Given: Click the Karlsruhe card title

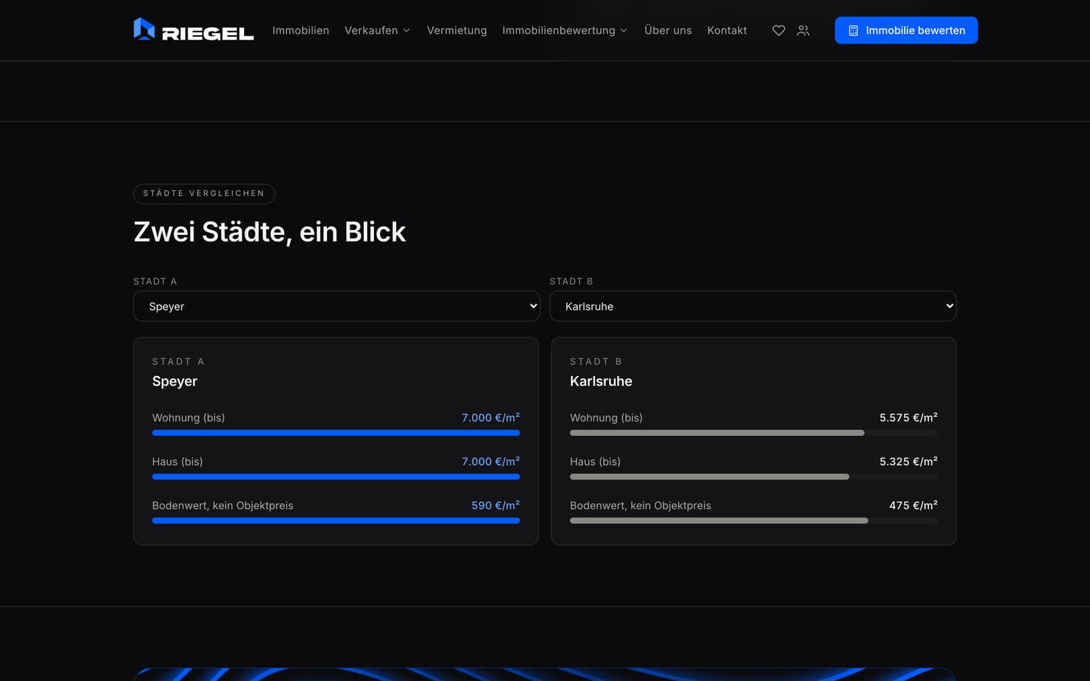Looking at the screenshot, I should point(601,381).
